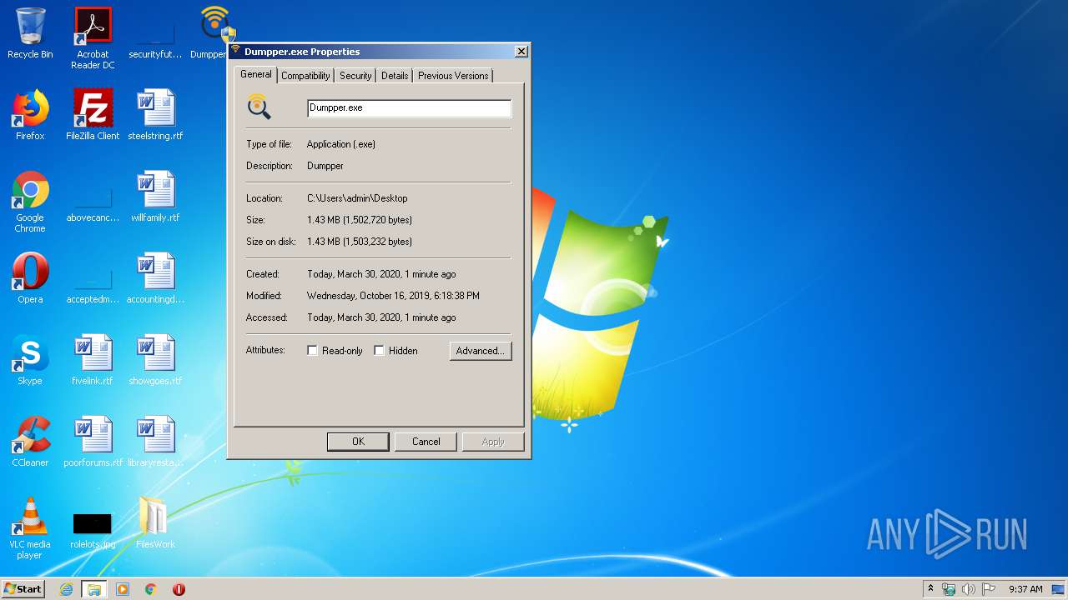Cancel the Dumpper.exe Properties dialog
This screenshot has height=600, width=1068.
pyautogui.click(x=426, y=442)
